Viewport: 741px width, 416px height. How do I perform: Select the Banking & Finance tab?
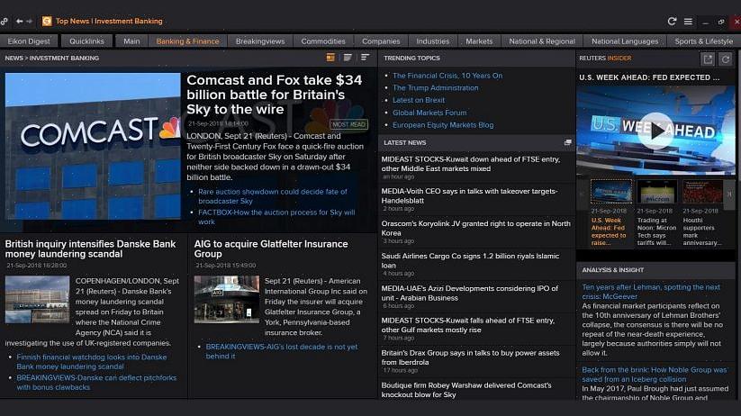click(x=187, y=41)
